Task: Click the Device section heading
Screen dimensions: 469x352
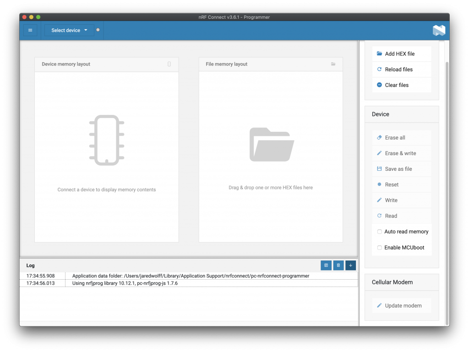Action: tap(381, 114)
